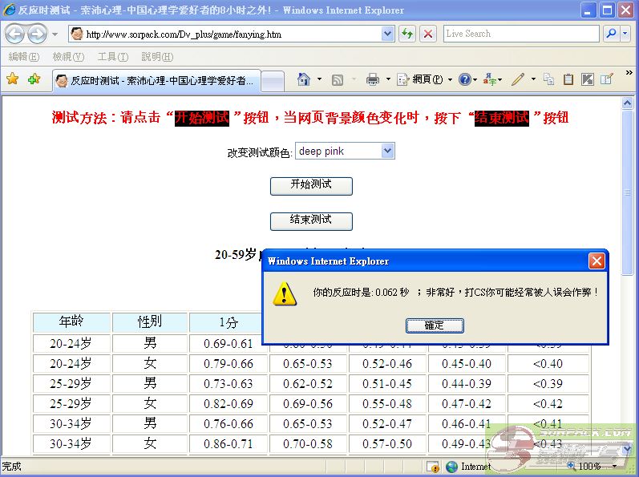Click the 开始测试 start test button
The height and width of the screenshot is (477, 639).
point(310,184)
